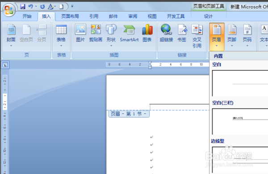Insert a cover page via 封面
Image resolution: width=268 pixels, height=174 pixels.
coord(11,33)
